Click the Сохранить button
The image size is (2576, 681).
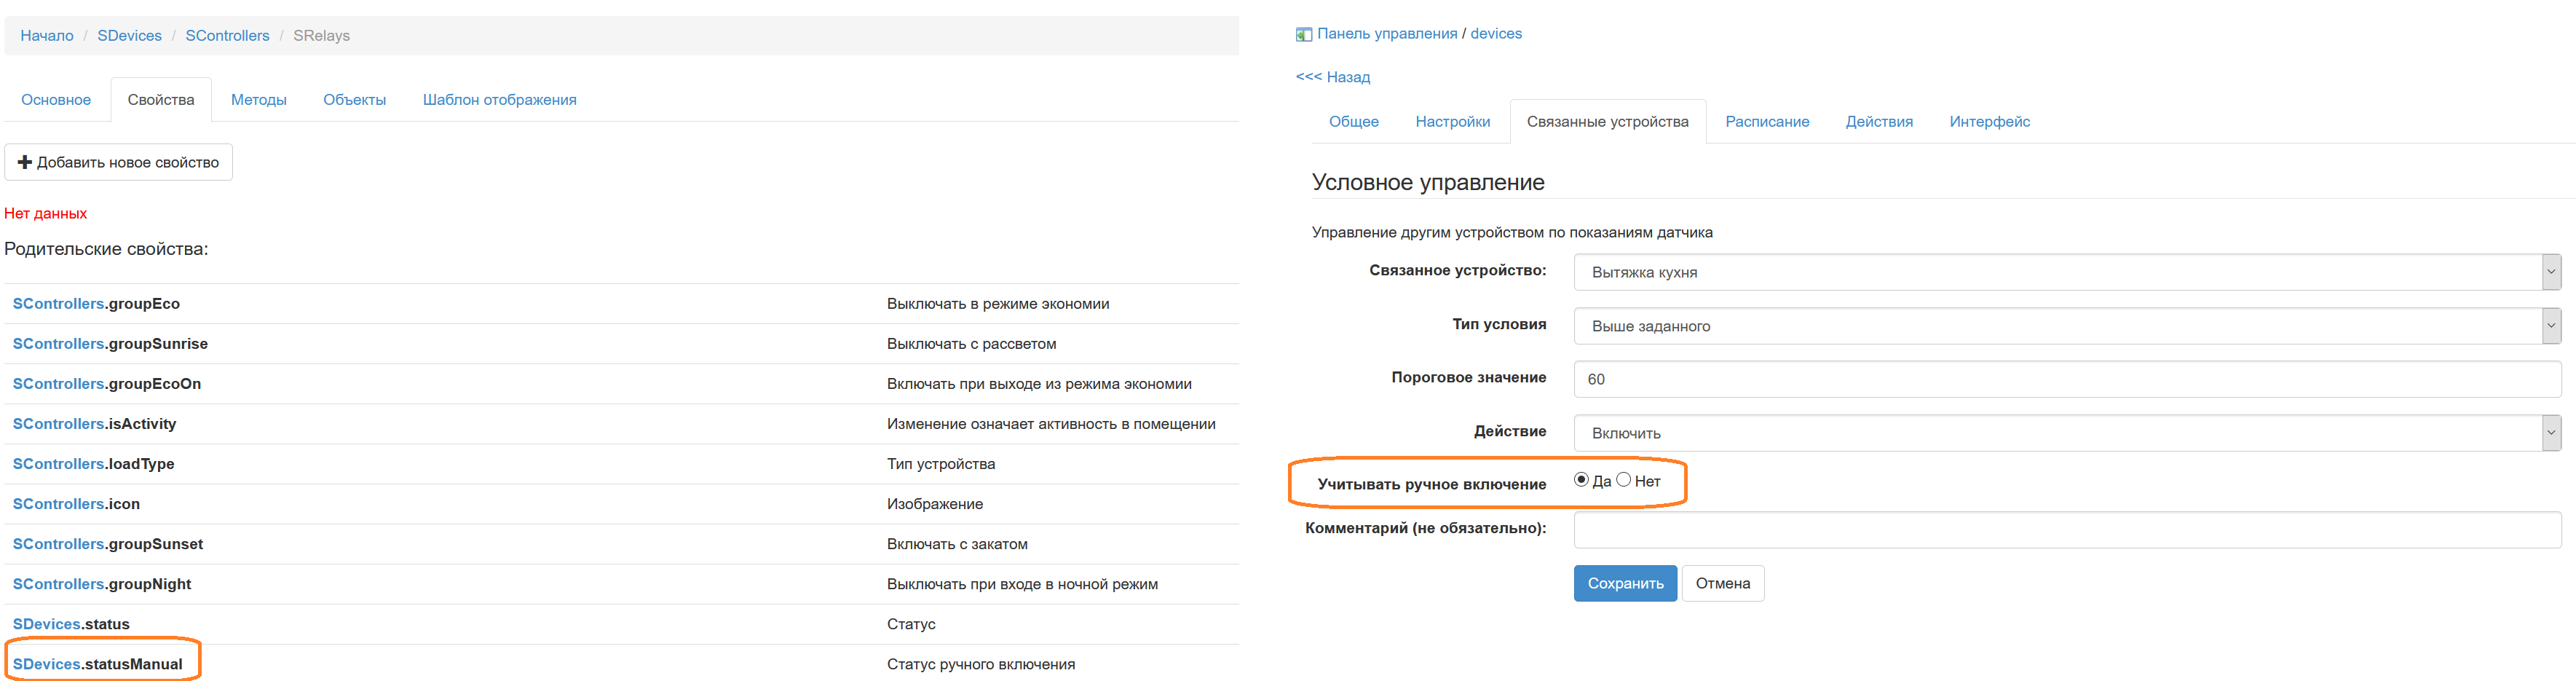coord(1624,583)
